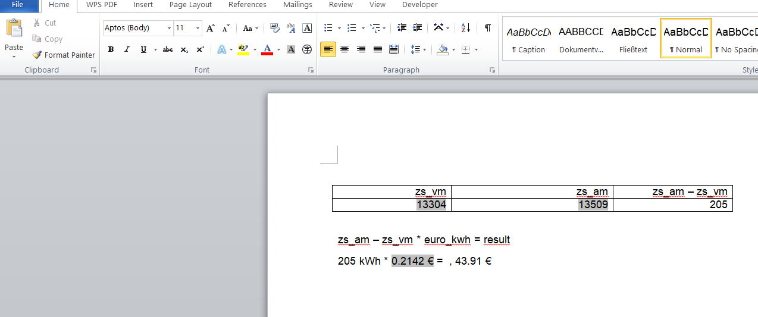This screenshot has width=758, height=317.
Task: Click the Grow Font icon
Action: pos(211,28)
